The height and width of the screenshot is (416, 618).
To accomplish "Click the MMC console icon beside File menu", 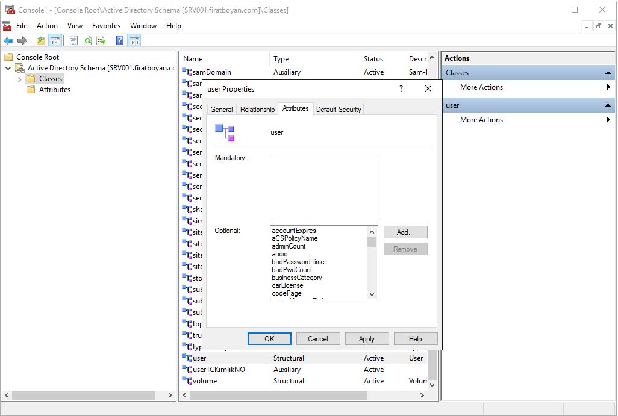I will click(7, 26).
